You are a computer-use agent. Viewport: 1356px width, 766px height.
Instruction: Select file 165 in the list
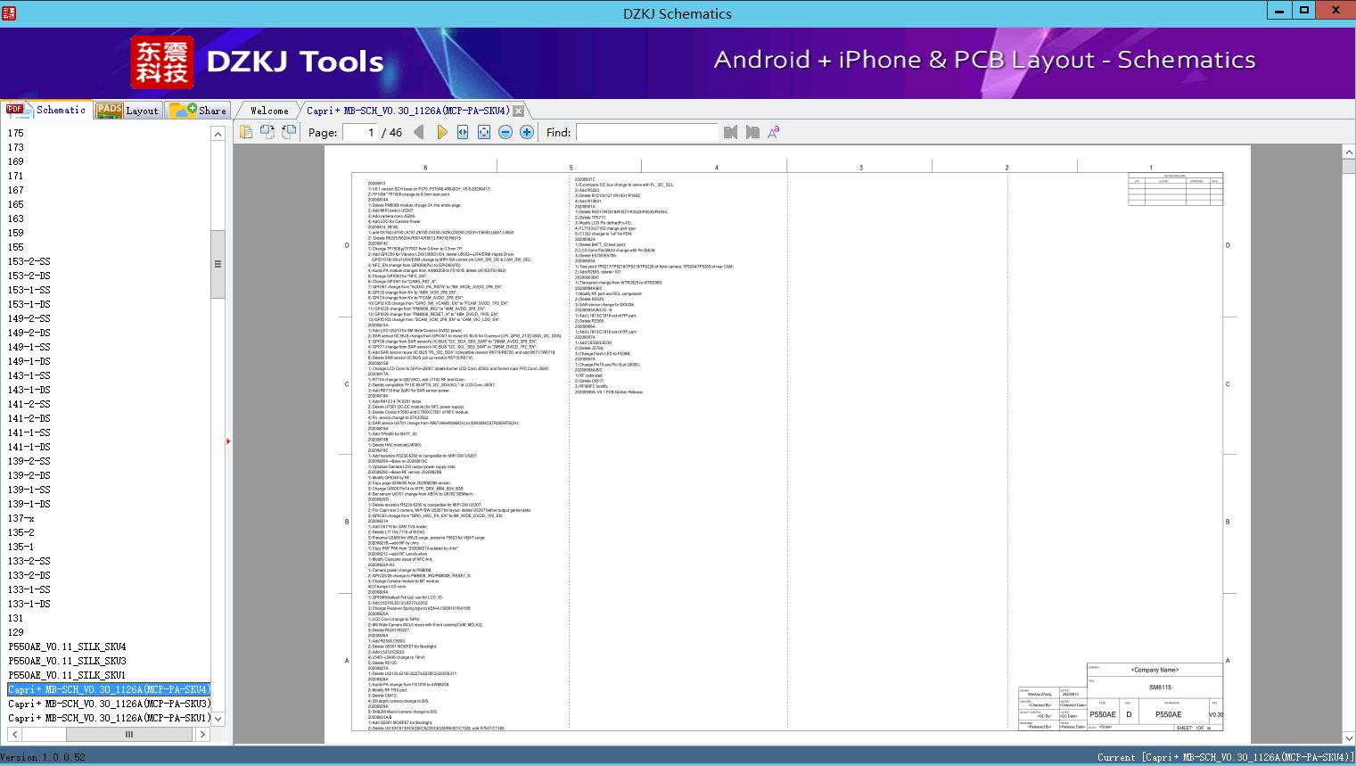coord(16,204)
